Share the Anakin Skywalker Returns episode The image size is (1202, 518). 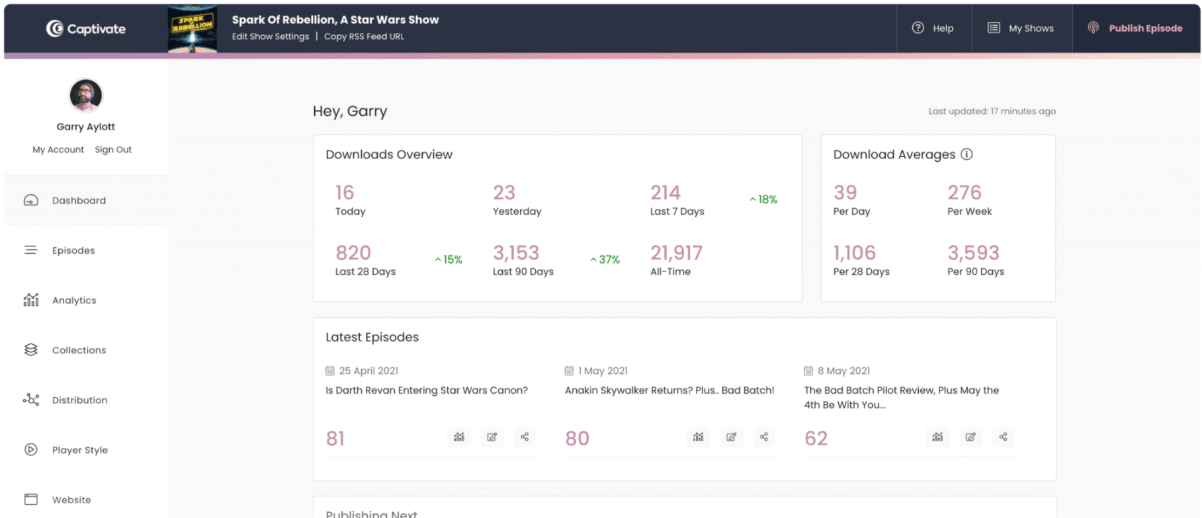click(764, 437)
